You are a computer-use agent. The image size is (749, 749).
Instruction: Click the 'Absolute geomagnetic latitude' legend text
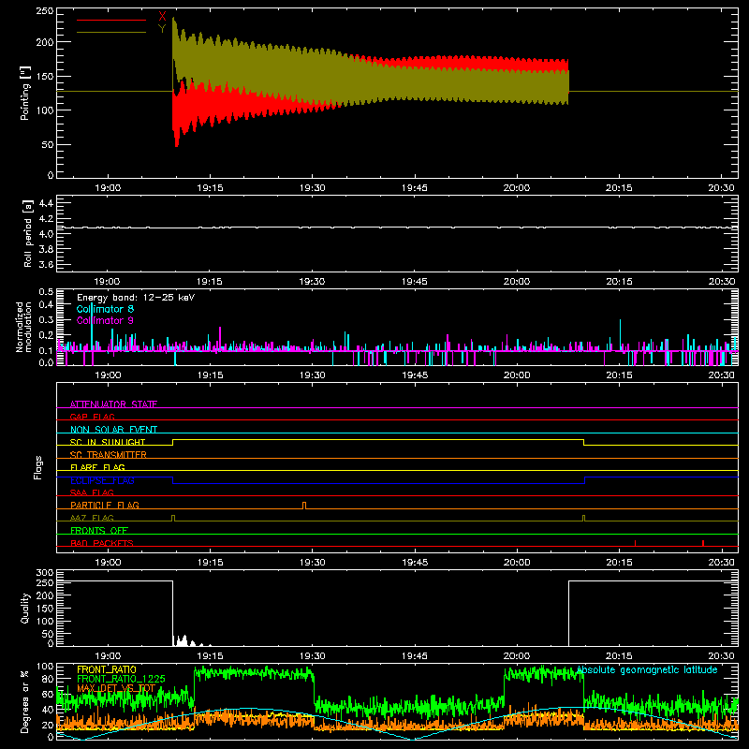[x=647, y=669]
